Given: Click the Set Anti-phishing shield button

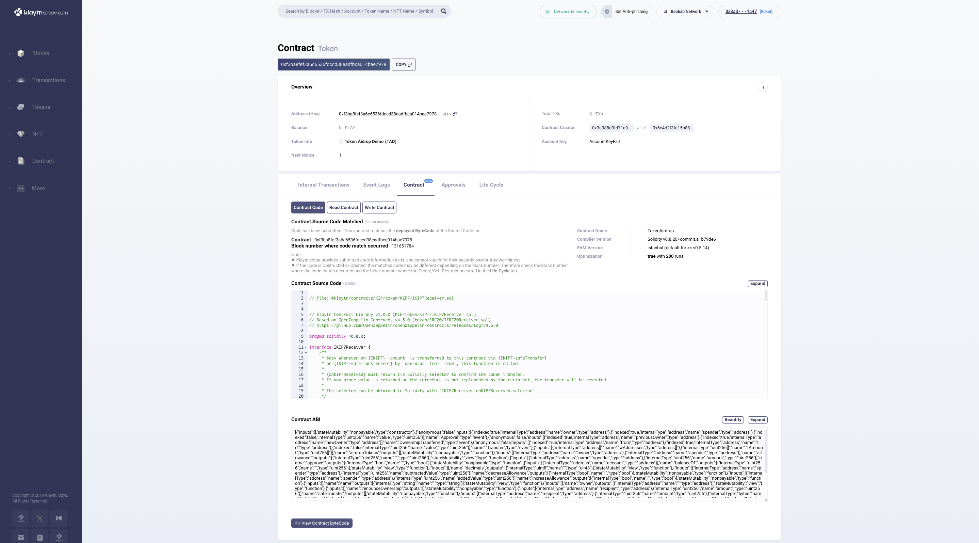Looking at the screenshot, I should pyautogui.click(x=627, y=12).
